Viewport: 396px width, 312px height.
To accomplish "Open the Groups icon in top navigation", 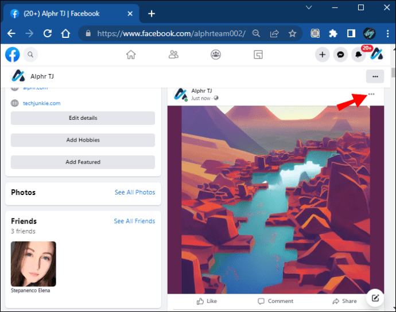I will (216, 54).
